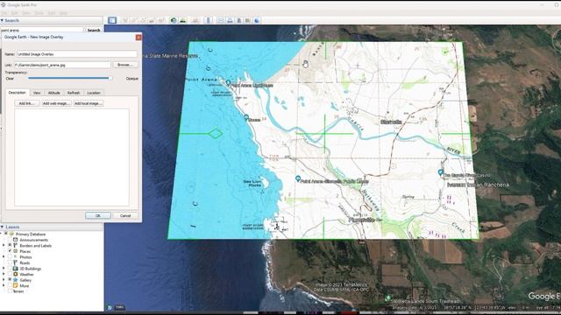Click the Name input field
This screenshot has width=561, height=315.
(77, 54)
